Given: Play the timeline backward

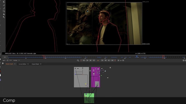Looking at the screenshot, I should (94, 60).
